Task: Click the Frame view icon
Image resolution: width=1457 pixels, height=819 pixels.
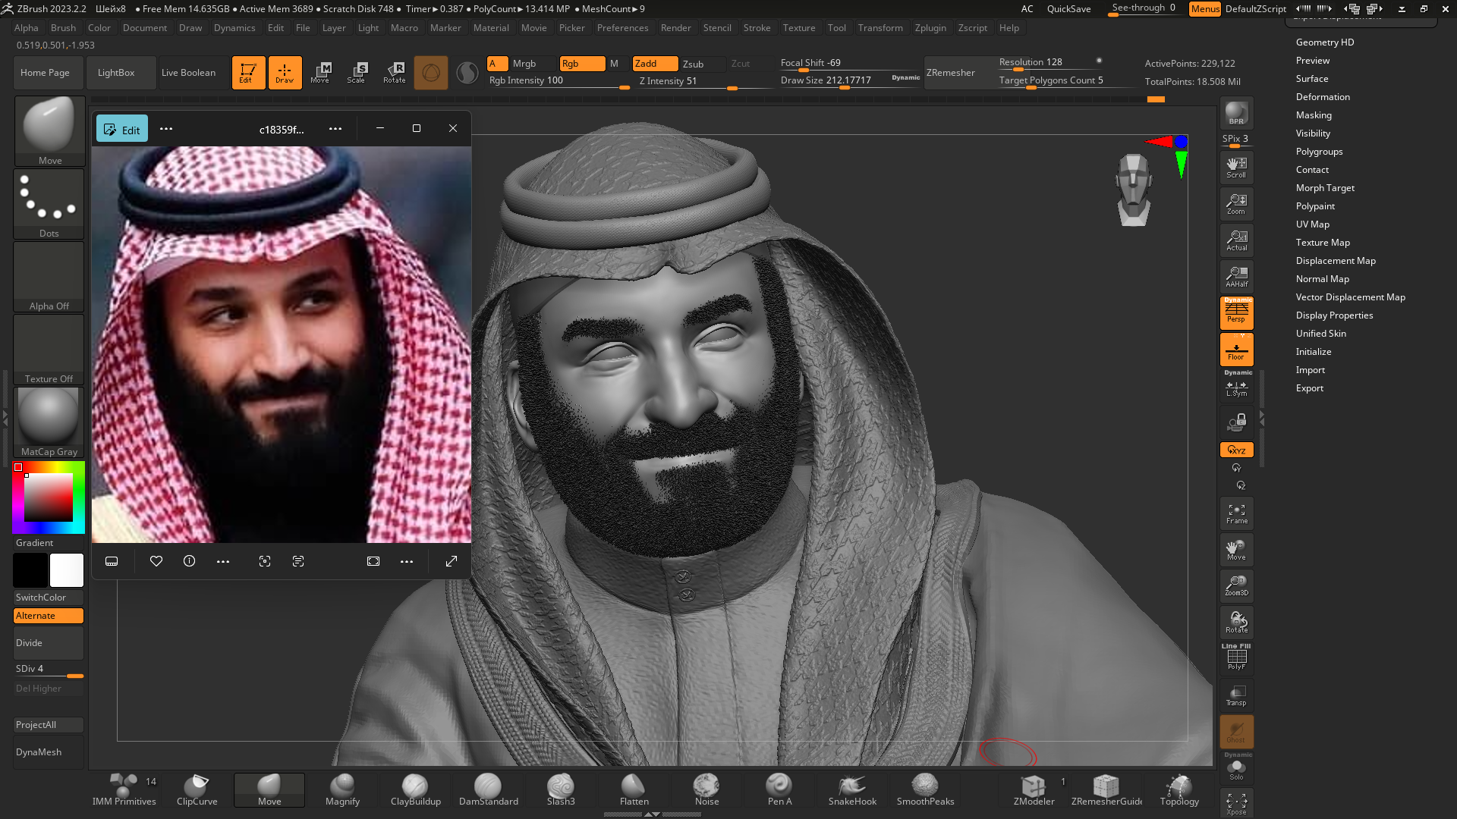Action: (x=1236, y=513)
